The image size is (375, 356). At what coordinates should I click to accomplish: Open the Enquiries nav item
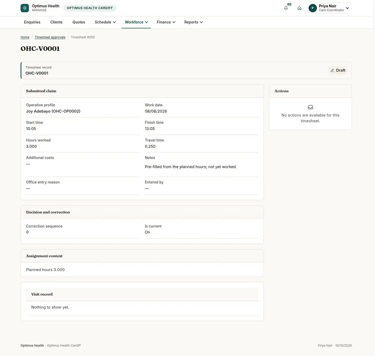tap(32, 22)
